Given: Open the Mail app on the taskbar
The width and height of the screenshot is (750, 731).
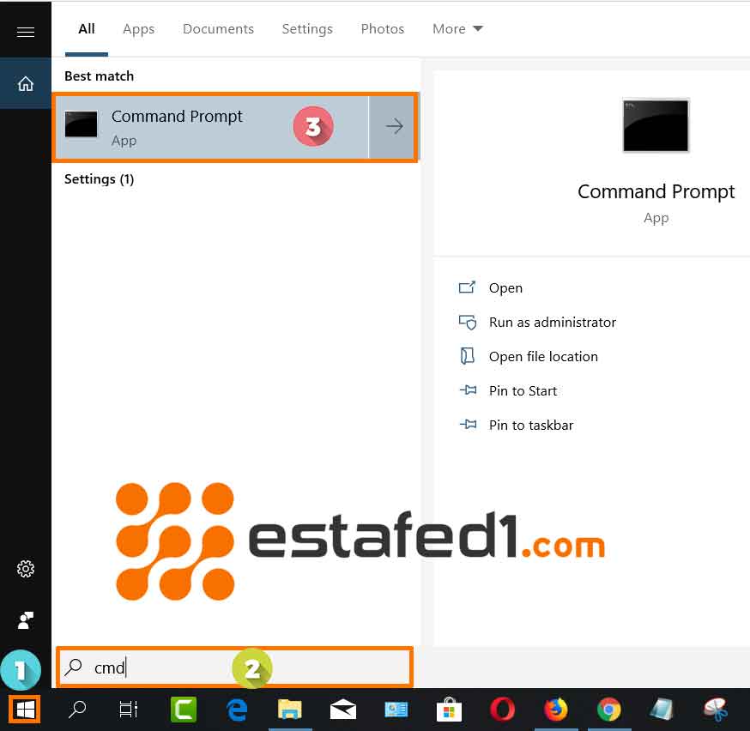Looking at the screenshot, I should coord(343,710).
